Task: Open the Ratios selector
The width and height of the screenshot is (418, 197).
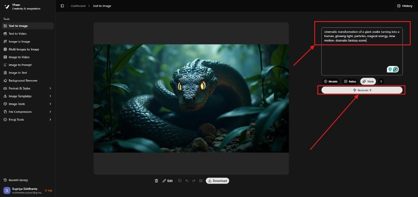Action: coord(350,81)
